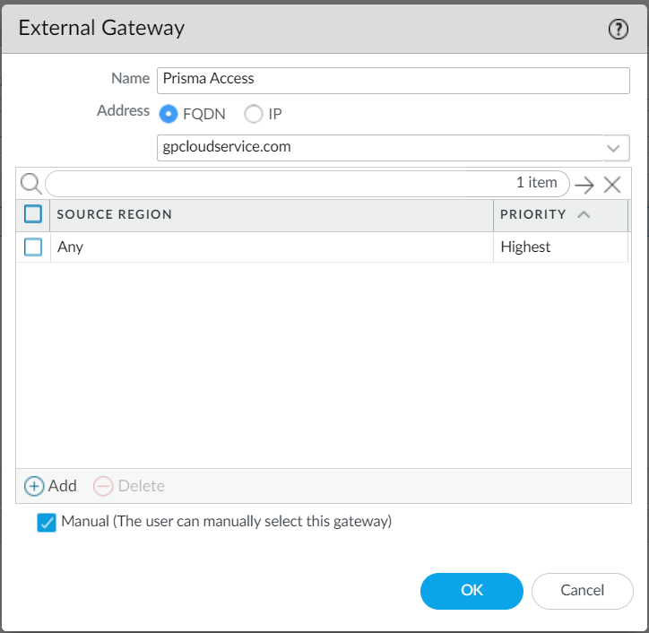Open the Highest priority cell dropdown
649x633 pixels.
tap(559, 247)
